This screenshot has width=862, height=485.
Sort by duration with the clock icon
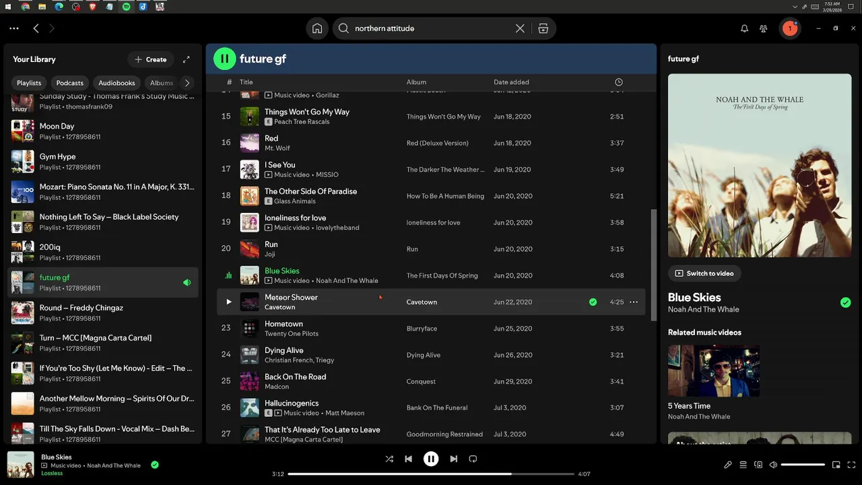[618, 82]
